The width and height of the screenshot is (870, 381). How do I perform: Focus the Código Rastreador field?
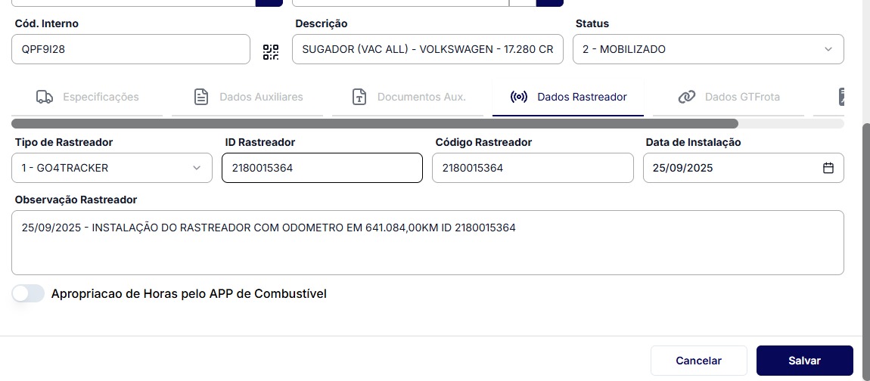pyautogui.click(x=533, y=168)
